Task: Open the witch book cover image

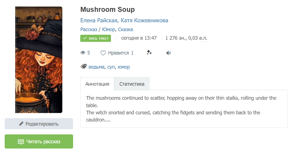Action: (39, 60)
